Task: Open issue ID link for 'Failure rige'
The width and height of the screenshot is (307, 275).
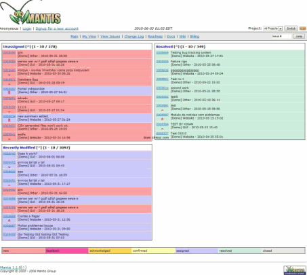Action: [x=162, y=61]
